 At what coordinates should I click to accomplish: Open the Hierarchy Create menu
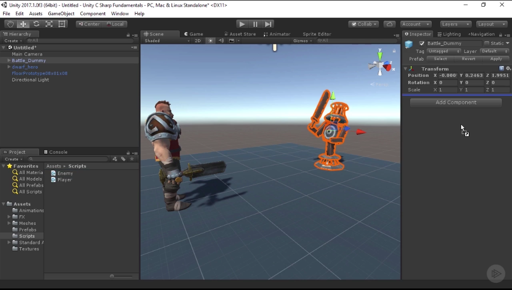13,41
